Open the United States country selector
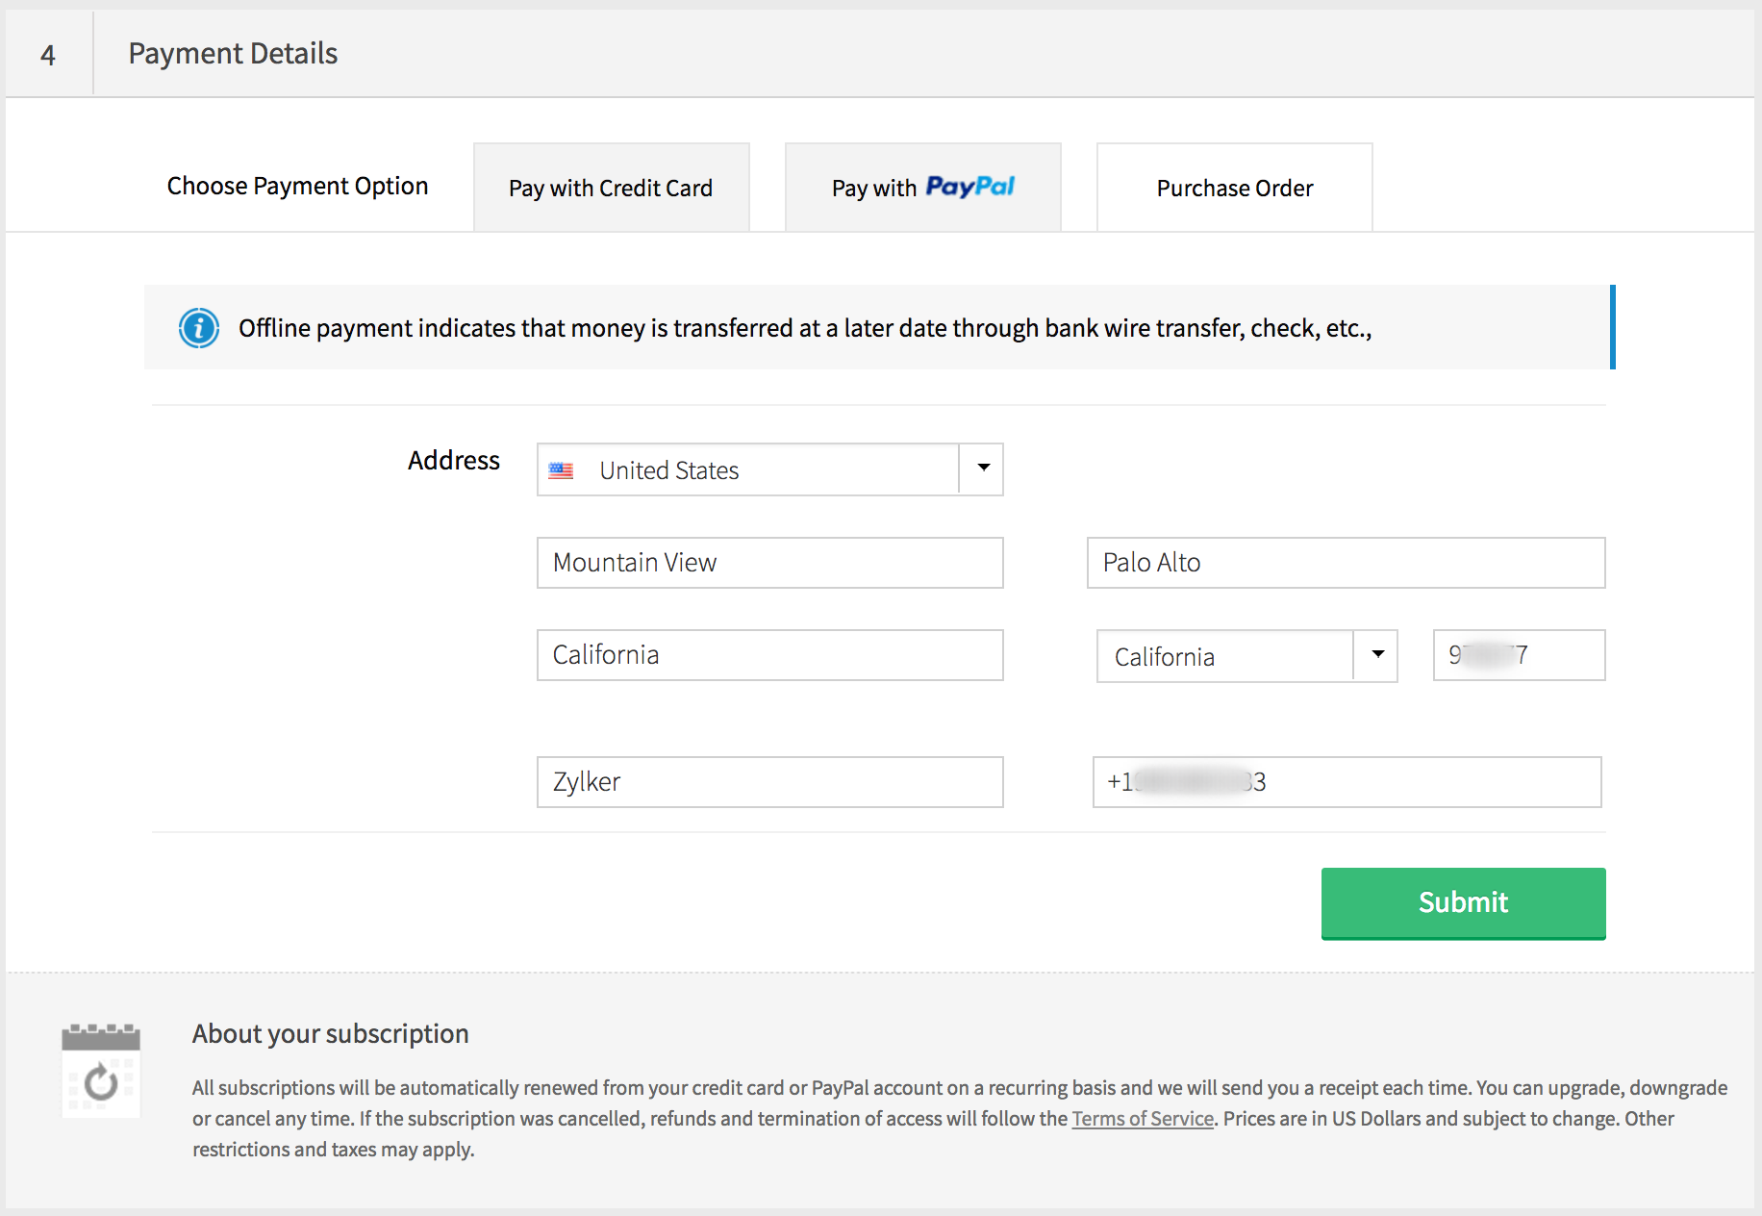1762x1216 pixels. click(748, 469)
